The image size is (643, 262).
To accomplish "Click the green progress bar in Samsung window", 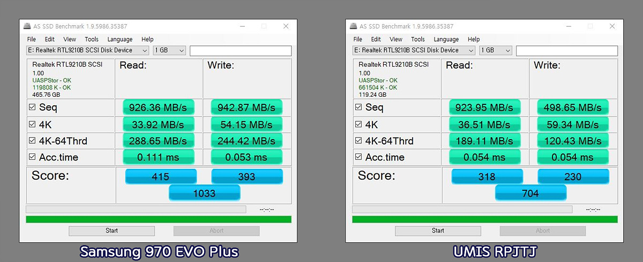I will [x=159, y=219].
